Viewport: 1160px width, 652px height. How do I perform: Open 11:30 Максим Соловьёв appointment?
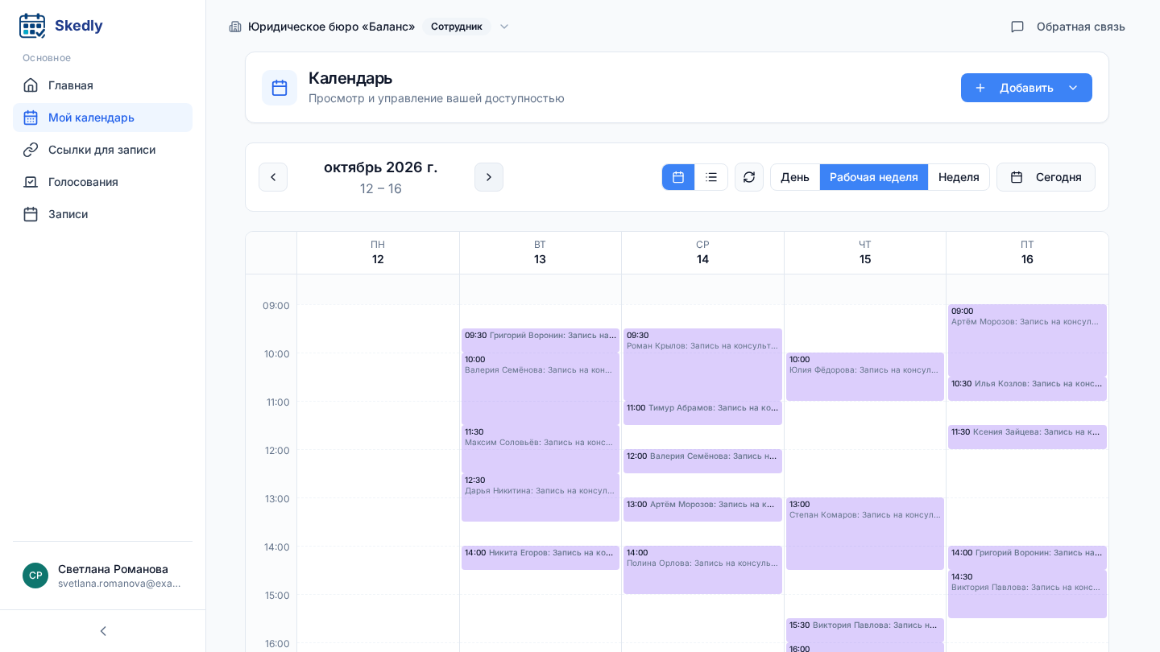[541, 448]
